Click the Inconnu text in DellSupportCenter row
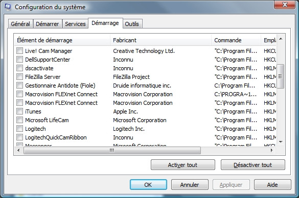 (x=123, y=60)
